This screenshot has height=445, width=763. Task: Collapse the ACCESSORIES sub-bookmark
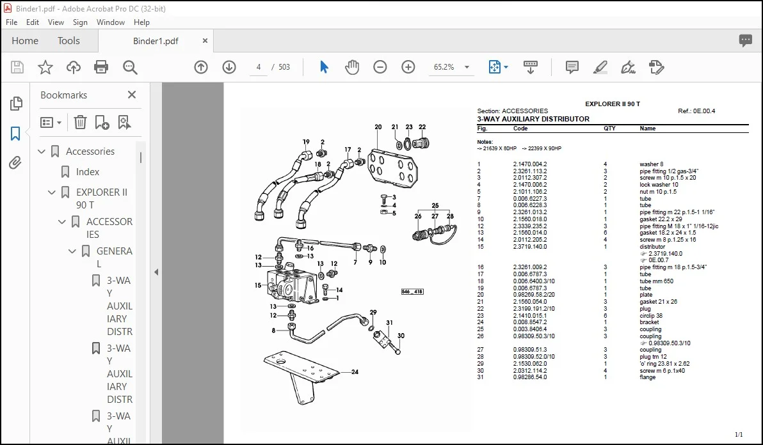coord(62,222)
